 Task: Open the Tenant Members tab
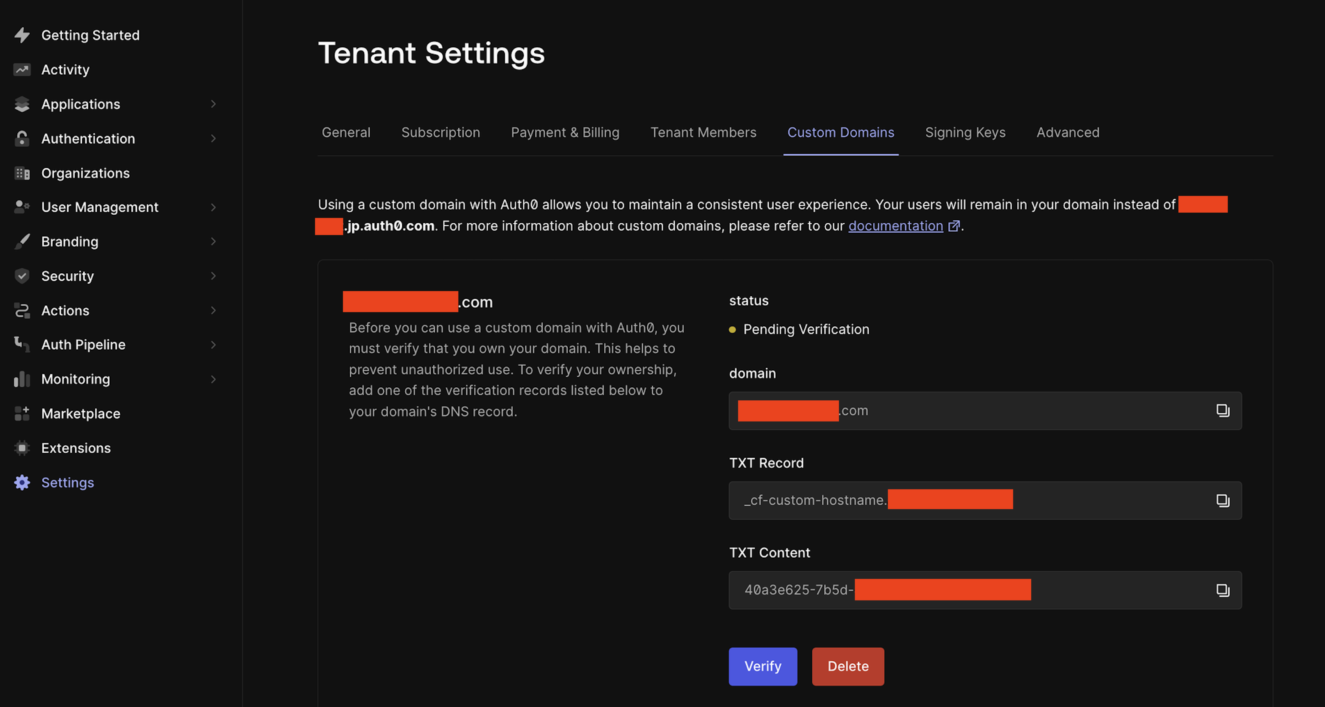pos(703,132)
